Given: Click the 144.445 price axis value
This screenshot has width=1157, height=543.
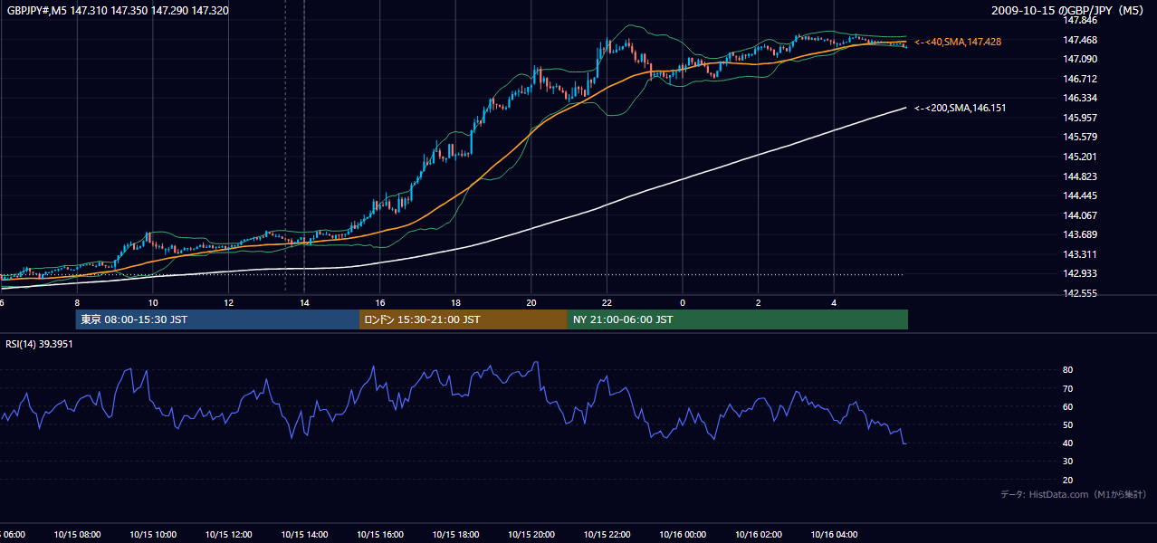Looking at the screenshot, I should coord(1079,195).
